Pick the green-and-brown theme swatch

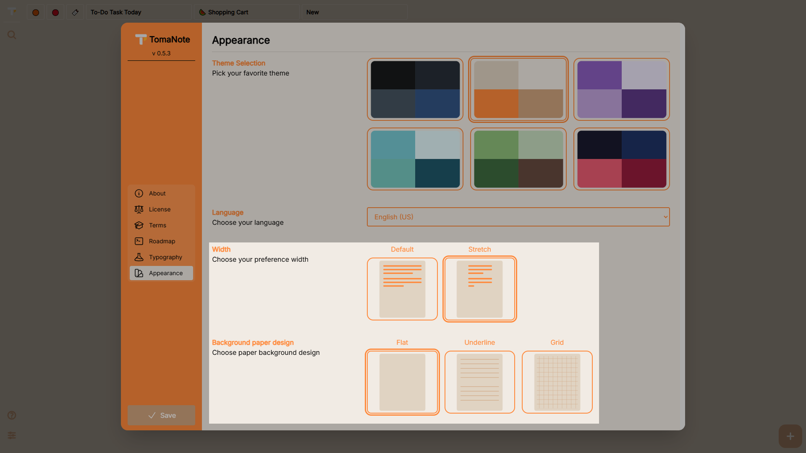[x=518, y=159]
